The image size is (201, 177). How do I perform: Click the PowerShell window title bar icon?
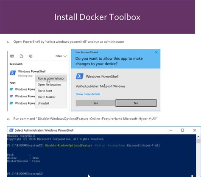point(11,130)
